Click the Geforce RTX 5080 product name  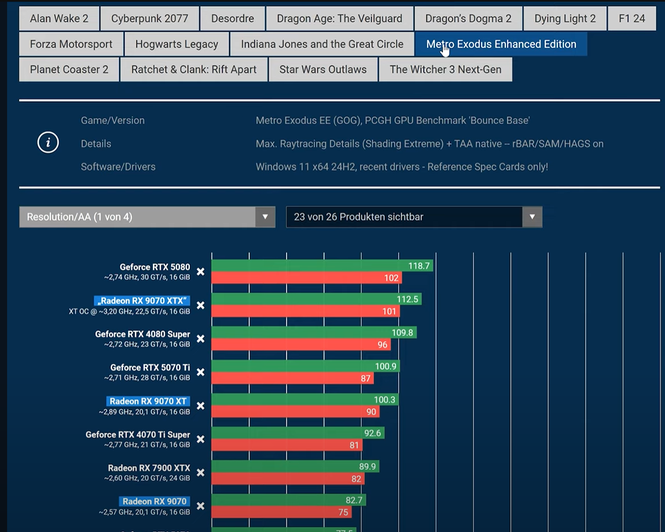(x=155, y=267)
